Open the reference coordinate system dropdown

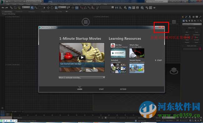(x=62, y=7)
